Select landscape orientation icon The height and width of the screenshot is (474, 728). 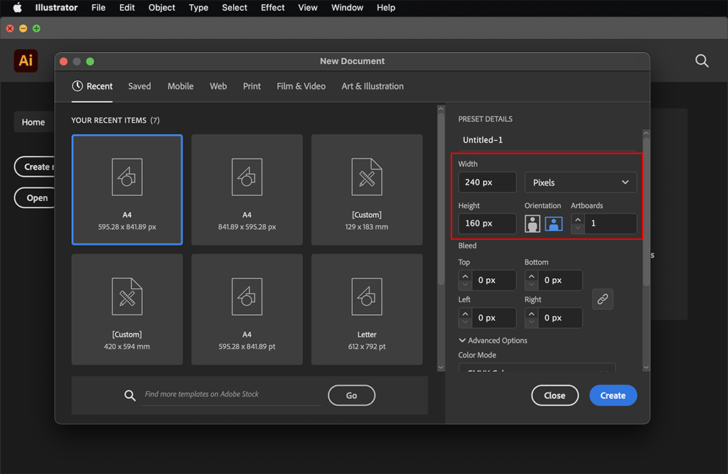(553, 224)
